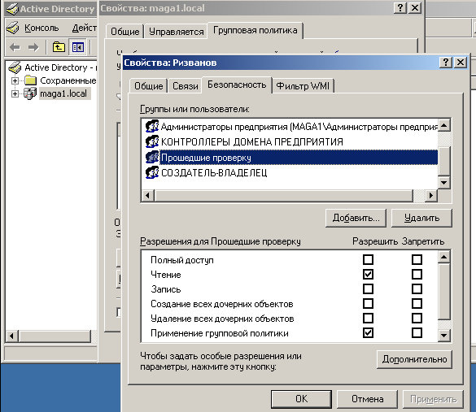Deny Чтение permission
Screen dimensions: 476x412
[417, 275]
